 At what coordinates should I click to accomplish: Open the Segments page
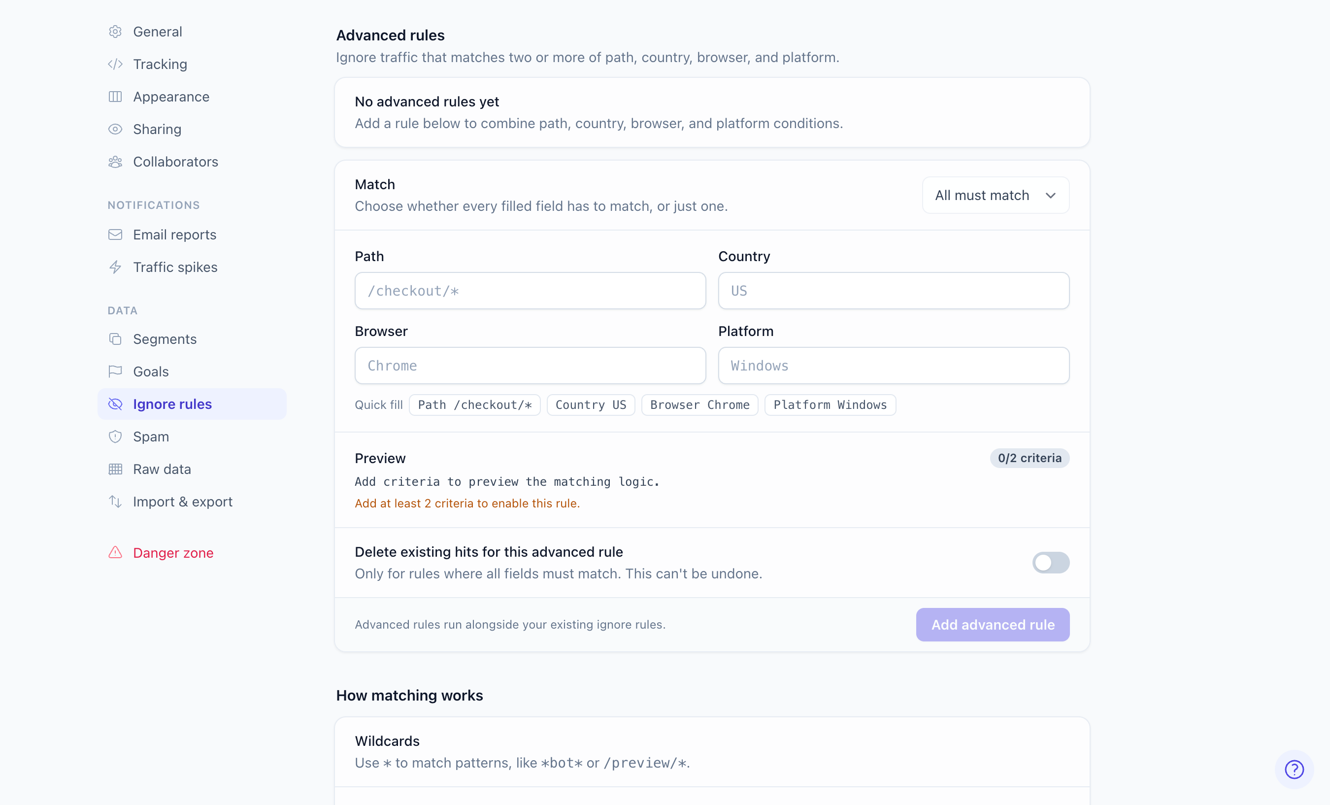click(x=192, y=338)
